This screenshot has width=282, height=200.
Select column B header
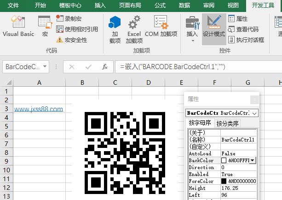pos(82,82)
